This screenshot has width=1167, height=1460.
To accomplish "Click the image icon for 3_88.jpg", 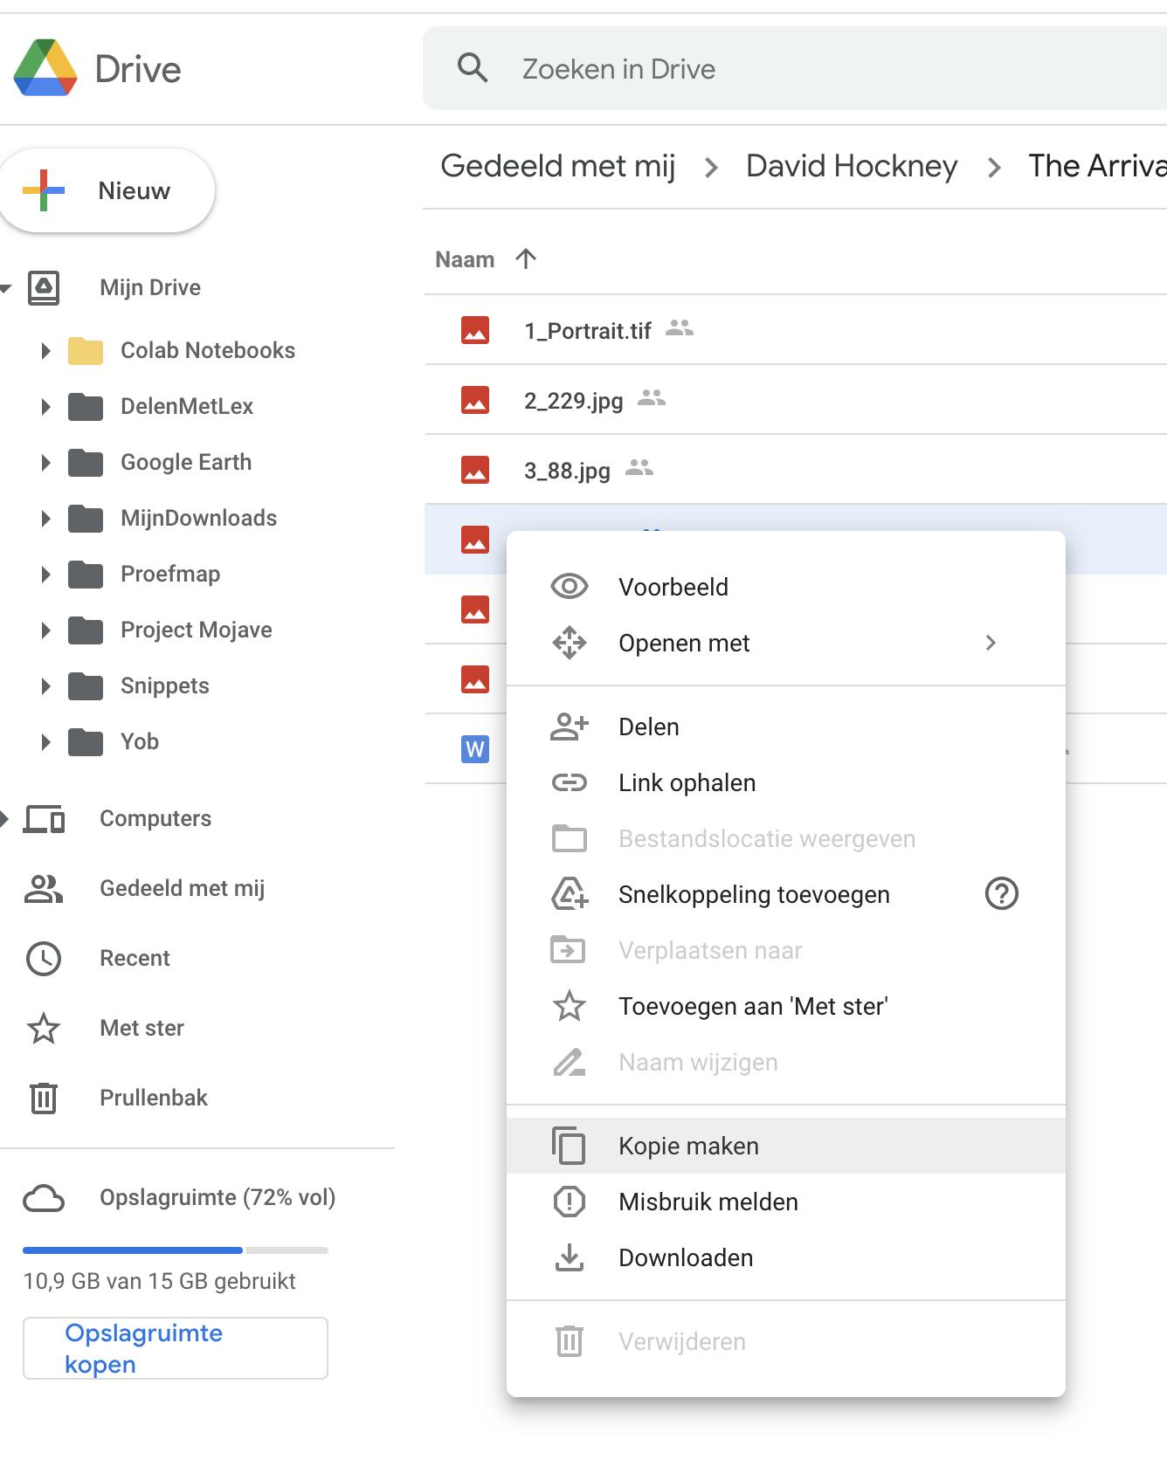I will tap(475, 470).
